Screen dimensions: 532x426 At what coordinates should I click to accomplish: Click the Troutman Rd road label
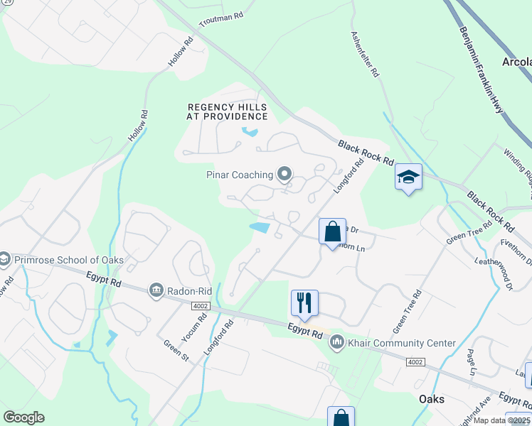pyautogui.click(x=221, y=19)
